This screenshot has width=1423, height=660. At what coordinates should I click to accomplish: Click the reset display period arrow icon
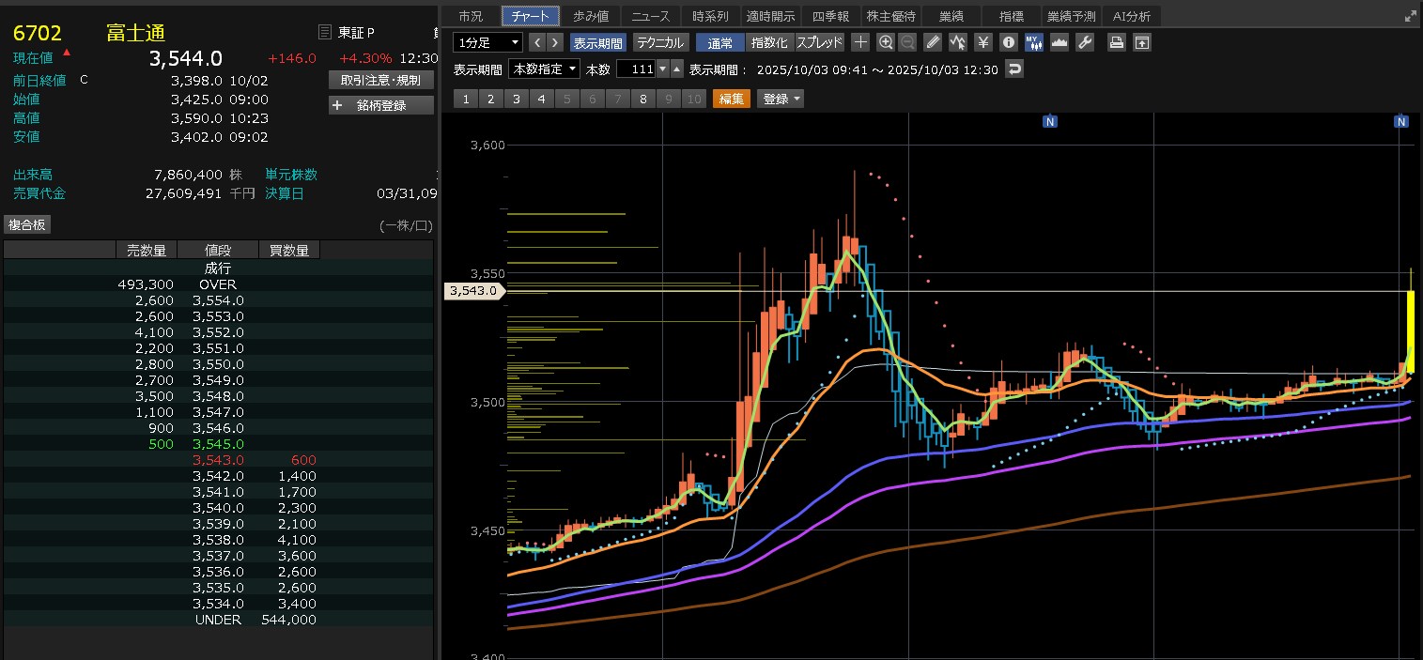(1013, 69)
